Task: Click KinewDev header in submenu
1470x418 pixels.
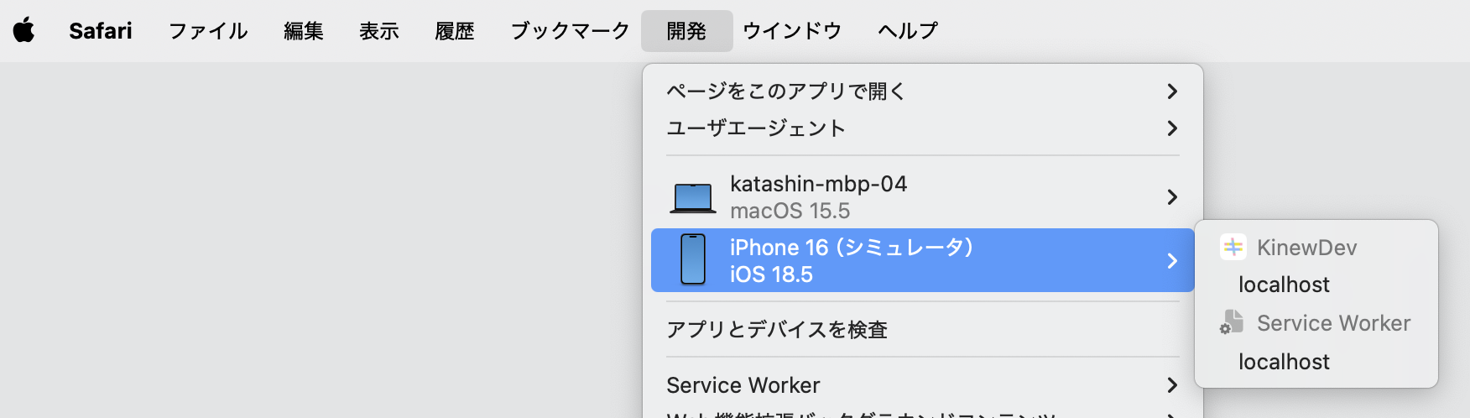Action: [x=1306, y=248]
